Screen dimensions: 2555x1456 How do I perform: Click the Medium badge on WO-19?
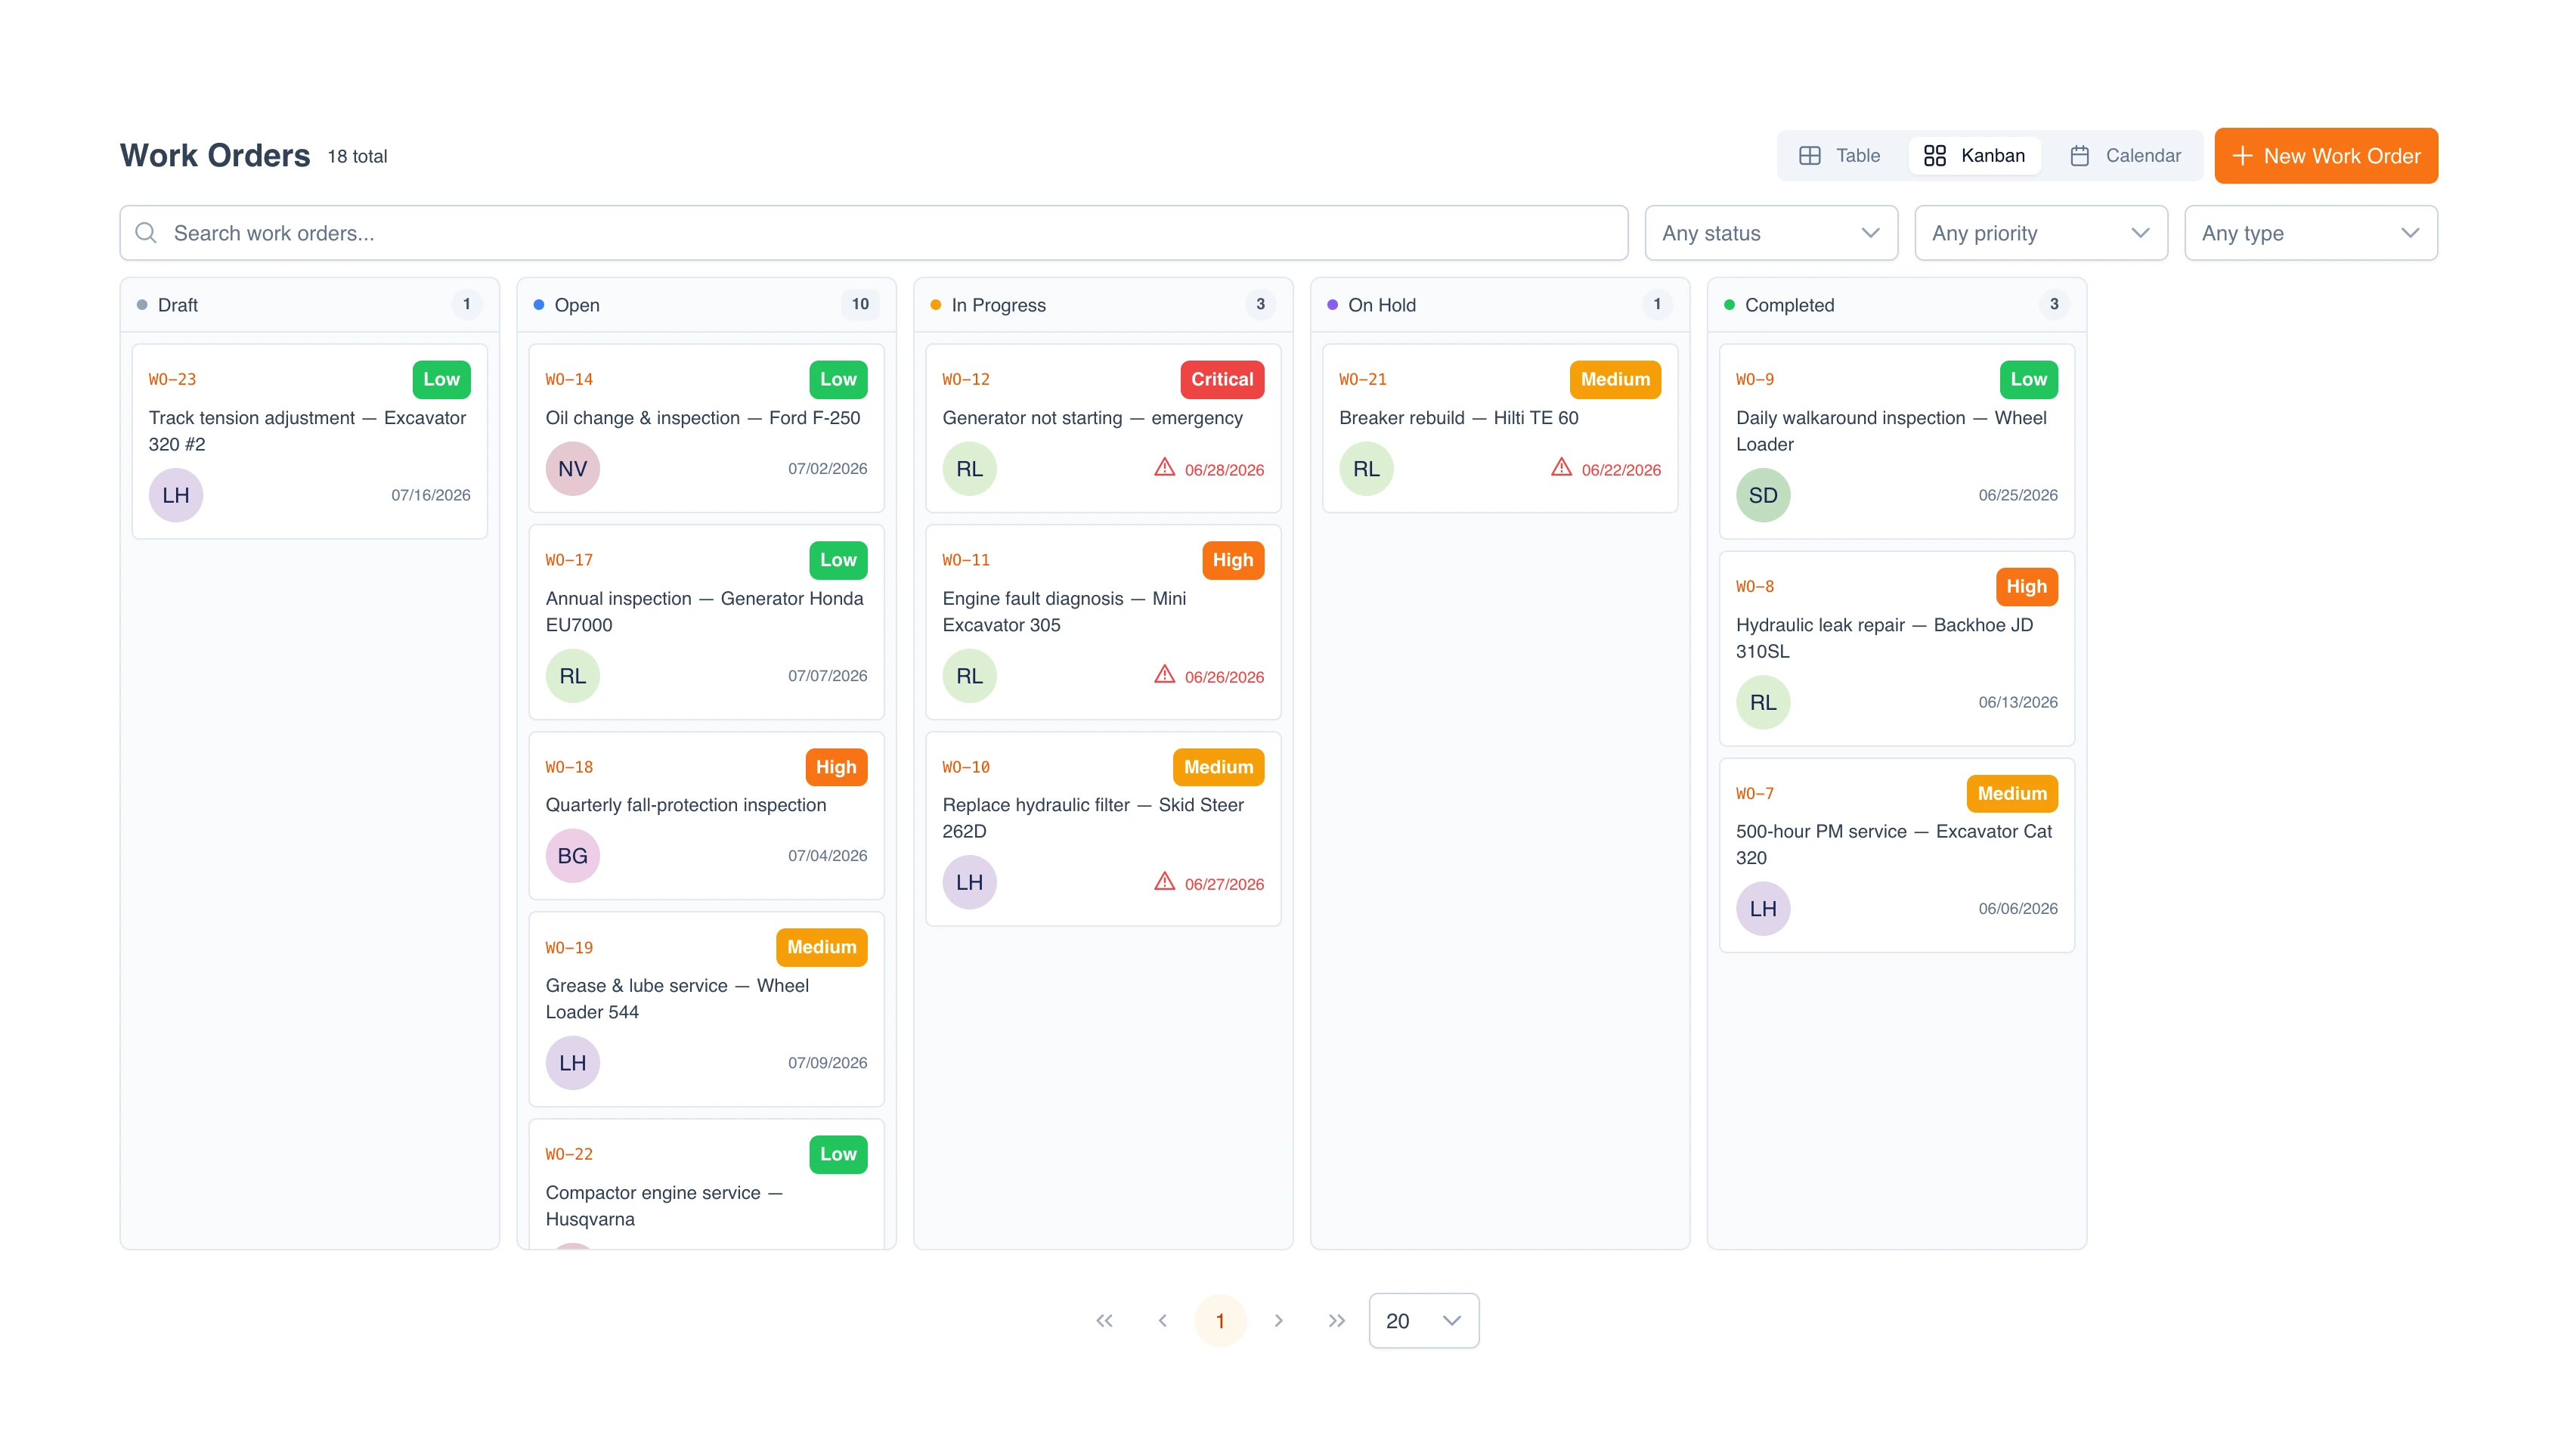click(821, 947)
